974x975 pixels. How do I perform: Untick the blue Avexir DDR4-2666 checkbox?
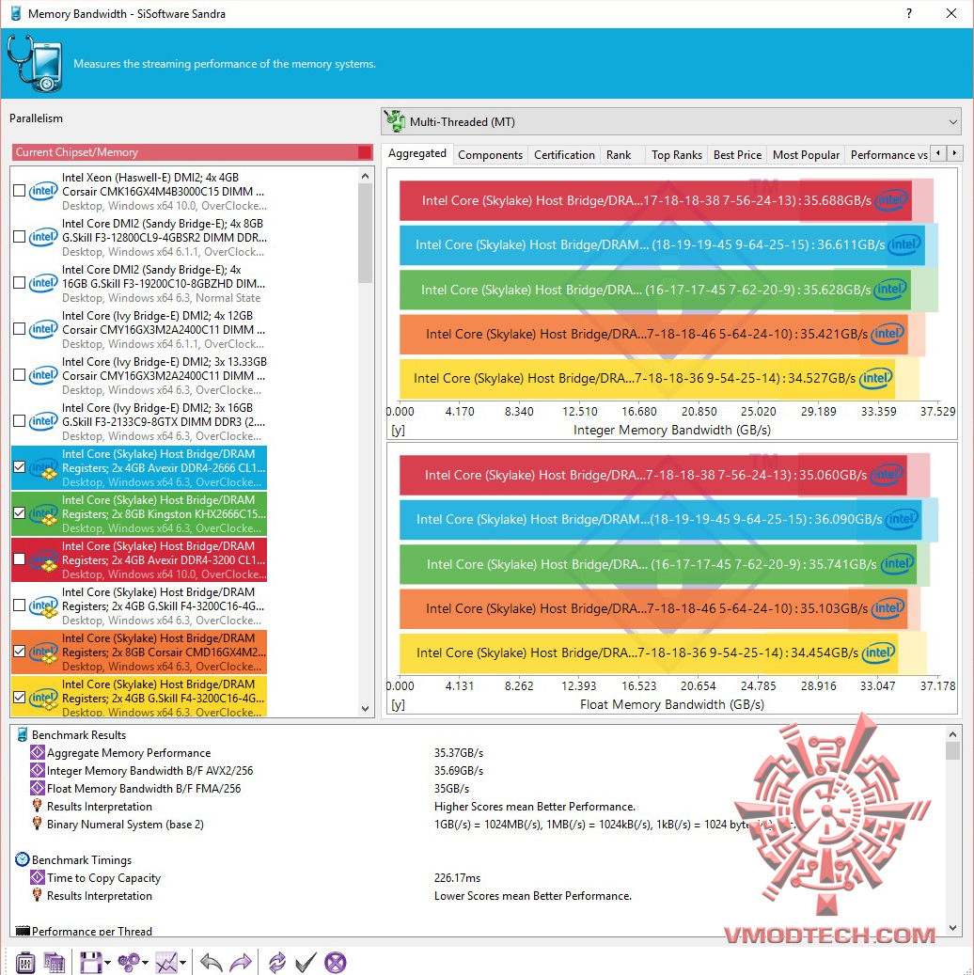(x=20, y=467)
